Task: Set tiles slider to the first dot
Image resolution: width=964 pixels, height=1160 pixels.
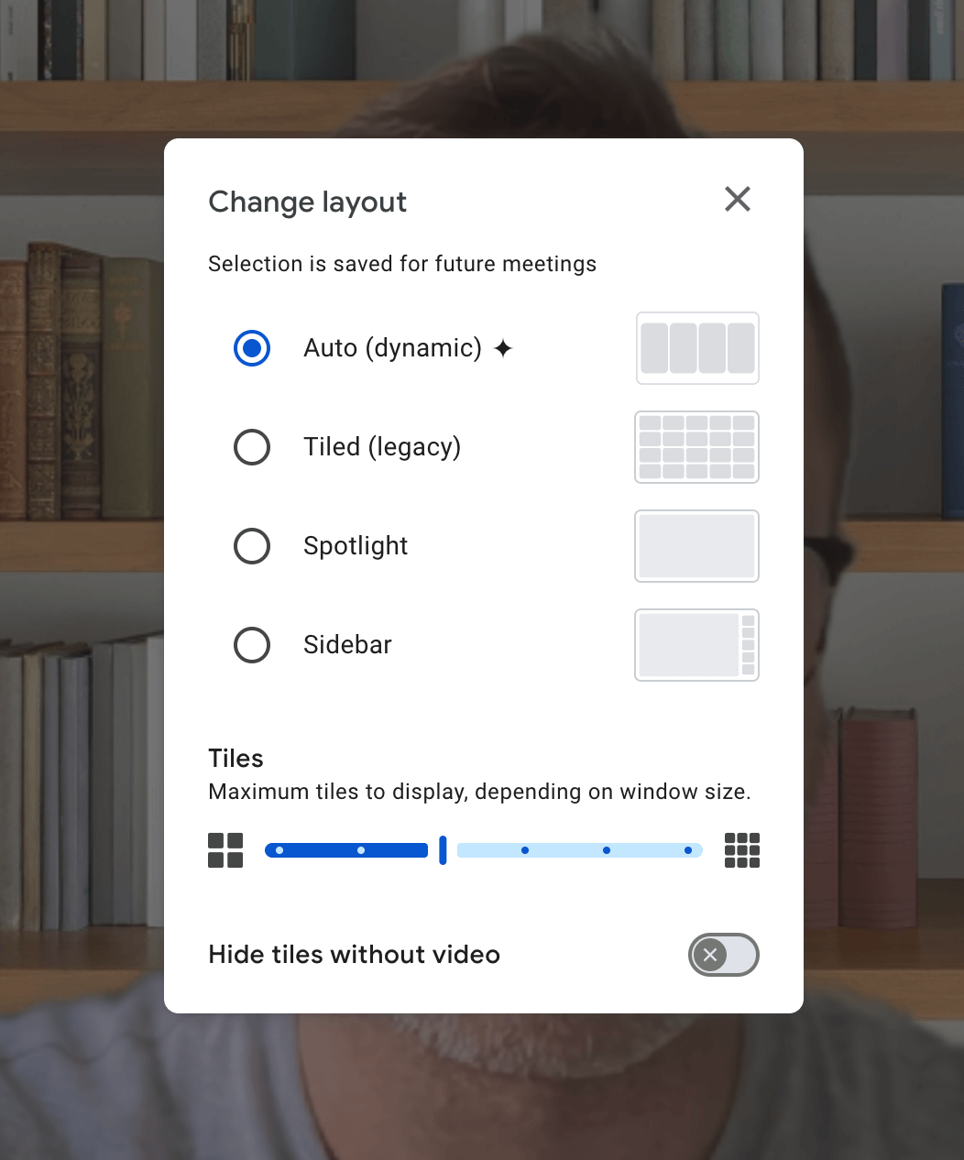Action: click(x=279, y=850)
